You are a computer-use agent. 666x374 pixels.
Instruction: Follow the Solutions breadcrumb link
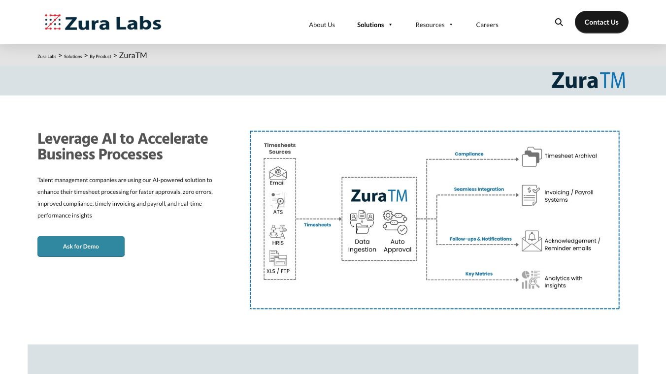73,57
